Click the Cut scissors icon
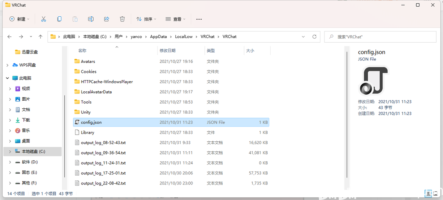The width and height of the screenshot is (443, 200). 43,19
